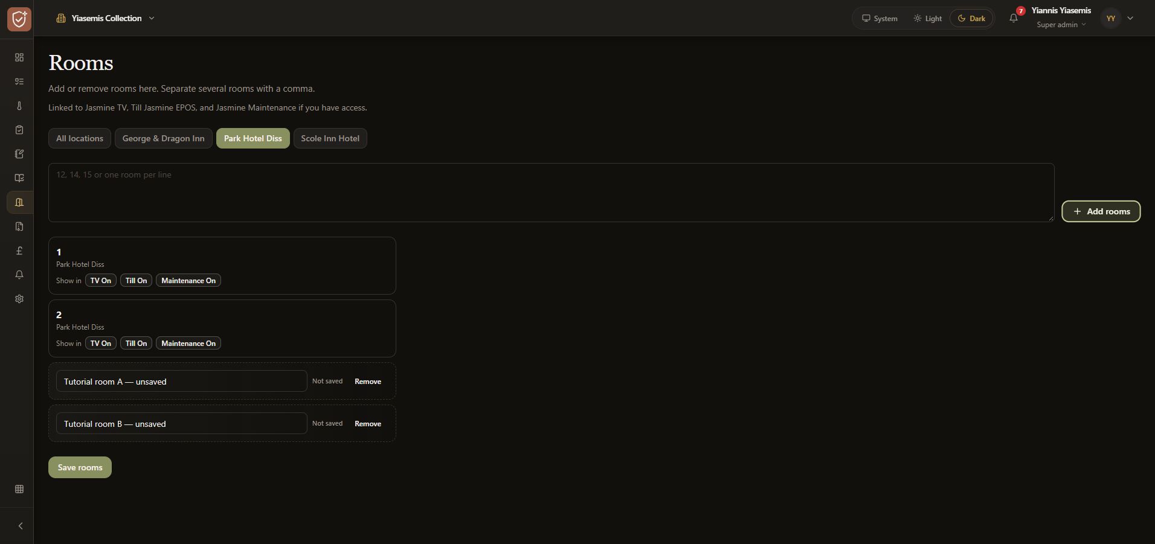
Task: Open the thermometer temperature icon in sidebar
Action: click(x=19, y=106)
